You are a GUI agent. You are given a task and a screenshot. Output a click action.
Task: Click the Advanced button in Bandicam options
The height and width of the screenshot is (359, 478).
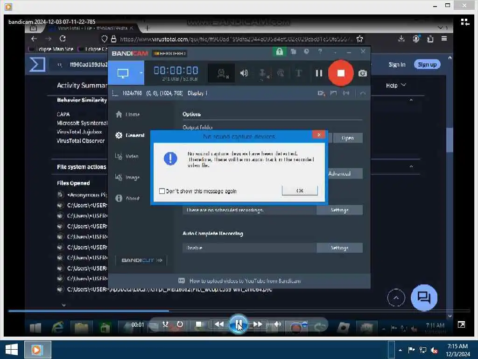(x=344, y=173)
